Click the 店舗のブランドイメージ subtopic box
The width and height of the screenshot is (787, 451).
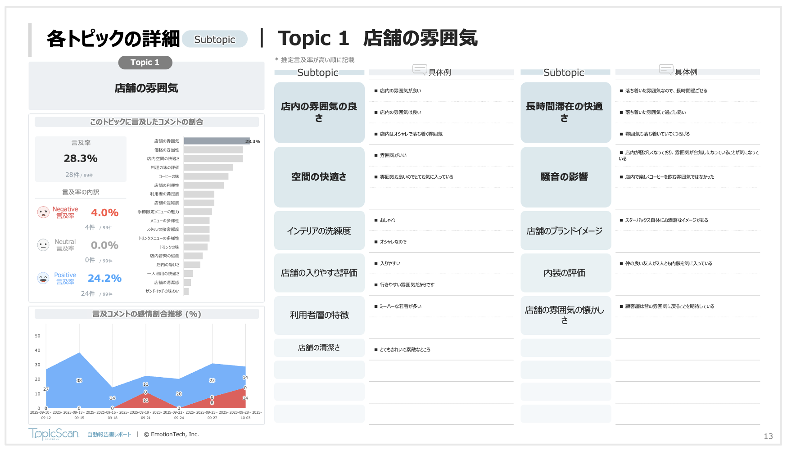(x=565, y=230)
